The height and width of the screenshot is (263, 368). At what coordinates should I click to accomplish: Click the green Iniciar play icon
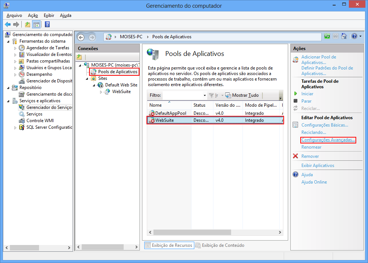click(x=296, y=93)
